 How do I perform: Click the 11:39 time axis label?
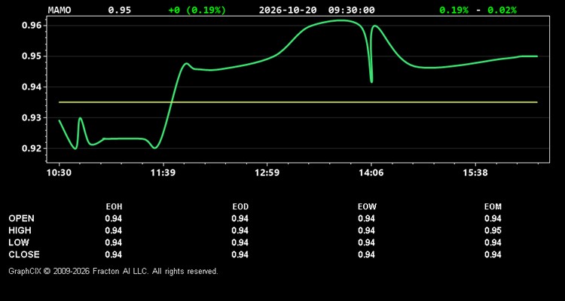pos(163,173)
